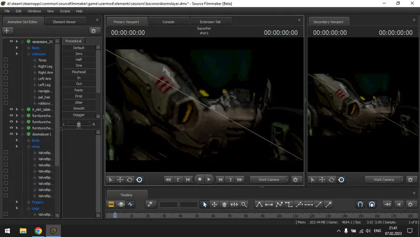Viewport: 420px width, 237px height.
Task: Switch to Motion Editor mode in Timeline
Action: [x=121, y=205]
